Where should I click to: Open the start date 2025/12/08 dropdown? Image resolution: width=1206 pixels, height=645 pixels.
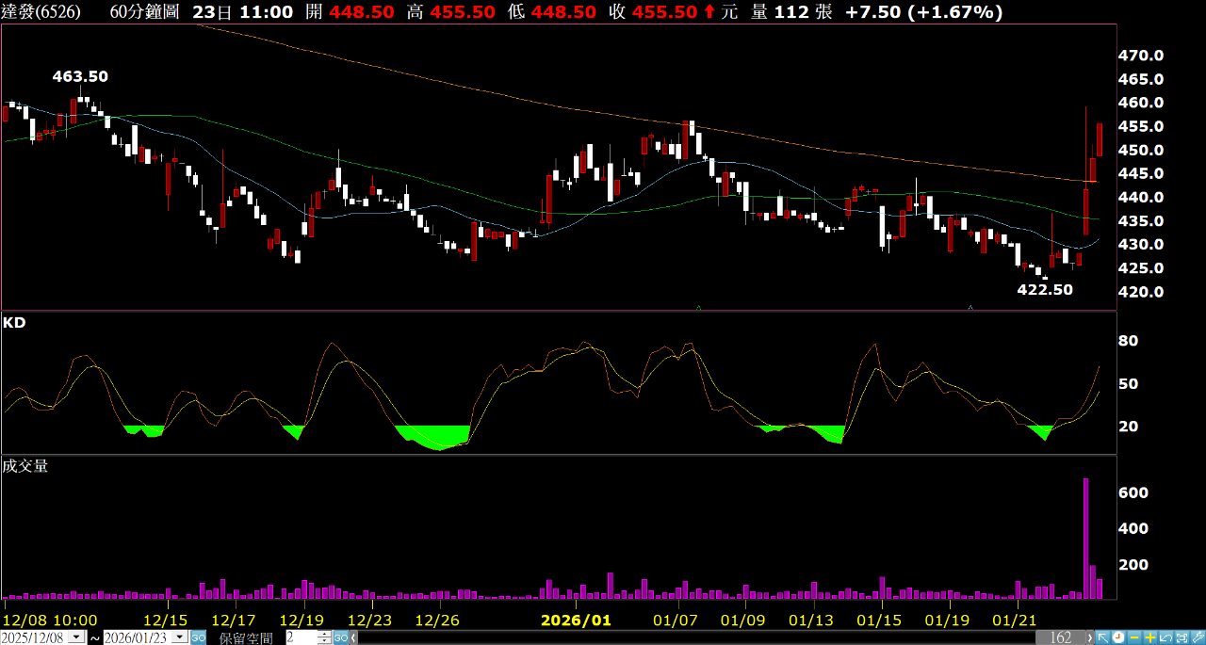(76, 637)
